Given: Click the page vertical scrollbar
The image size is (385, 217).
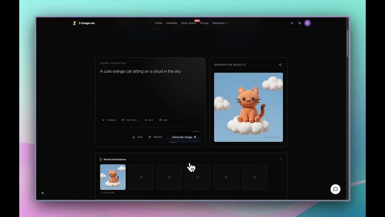Looking at the screenshot, I should tap(348, 44).
